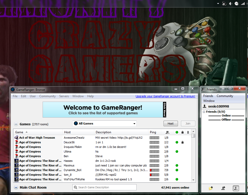Click the Online divider label
Screen dimensions: 248x195
point(226,116)
